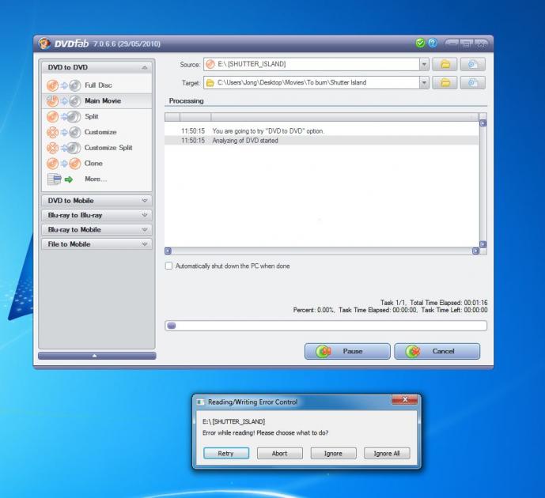This screenshot has height=498, width=545.
Task: Browse for Target folder with folder icon
Action: tap(445, 83)
